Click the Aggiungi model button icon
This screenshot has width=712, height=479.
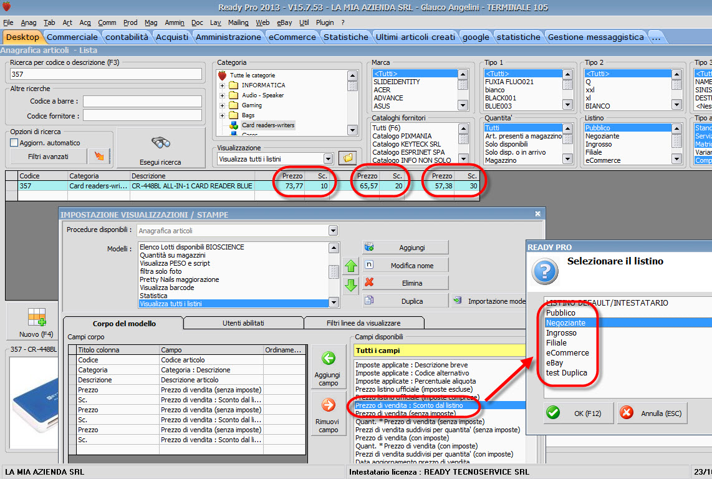pyautogui.click(x=369, y=247)
